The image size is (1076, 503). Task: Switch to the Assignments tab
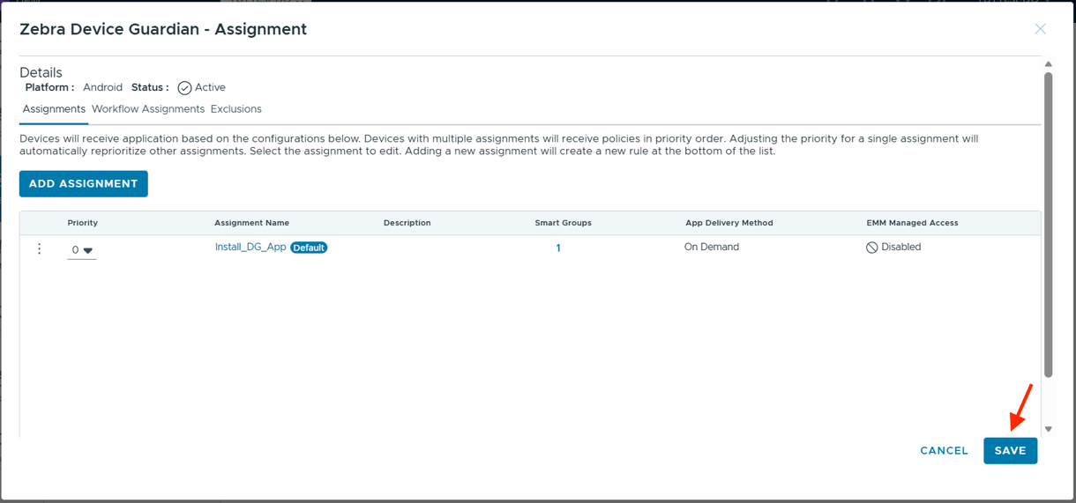pyautogui.click(x=54, y=109)
